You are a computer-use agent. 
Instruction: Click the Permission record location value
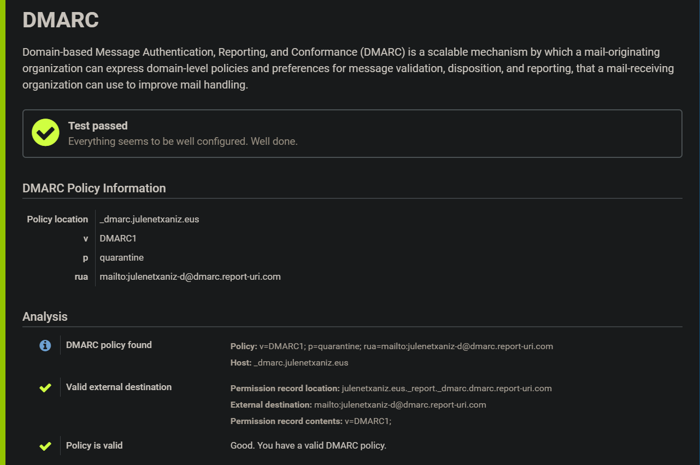[446, 389]
